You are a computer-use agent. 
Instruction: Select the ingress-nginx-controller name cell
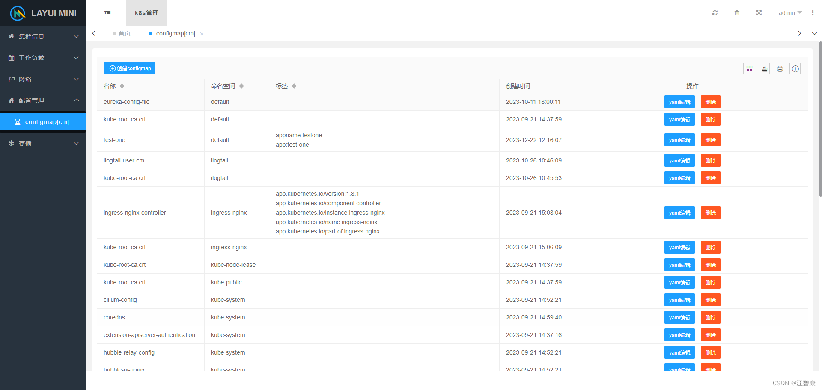click(x=151, y=213)
